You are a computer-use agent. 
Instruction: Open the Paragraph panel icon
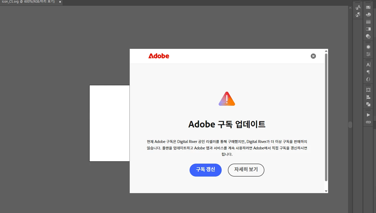368,72
